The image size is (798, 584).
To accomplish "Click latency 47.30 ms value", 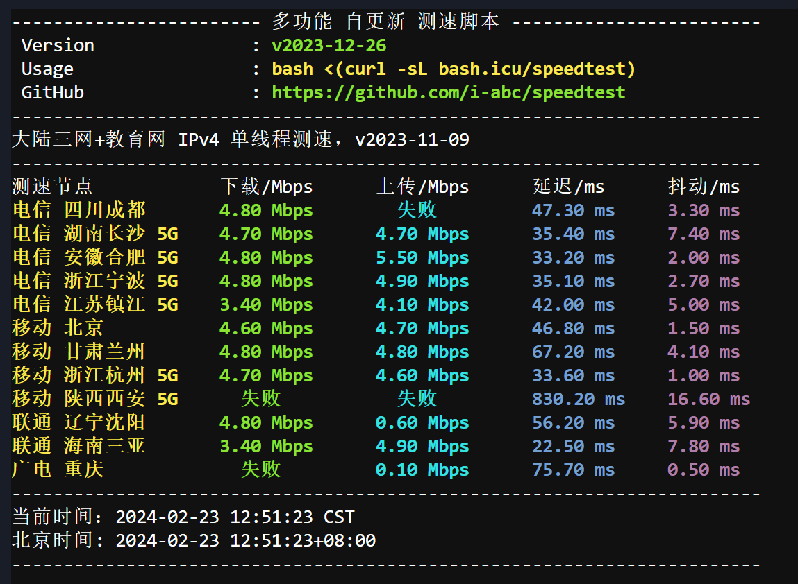I will tap(574, 210).
